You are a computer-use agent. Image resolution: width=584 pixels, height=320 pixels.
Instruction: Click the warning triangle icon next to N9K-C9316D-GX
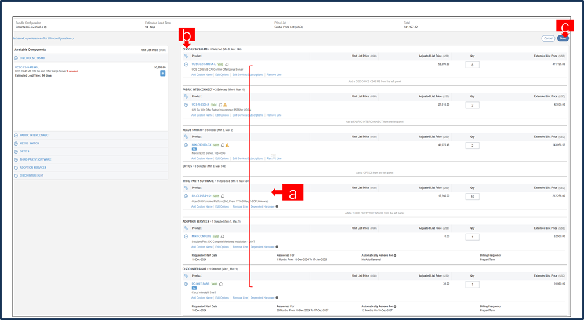pyautogui.click(x=227, y=145)
